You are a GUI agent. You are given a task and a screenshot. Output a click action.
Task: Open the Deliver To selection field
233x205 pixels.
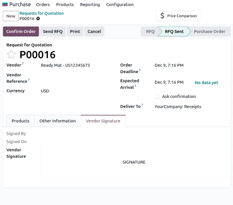189,107
